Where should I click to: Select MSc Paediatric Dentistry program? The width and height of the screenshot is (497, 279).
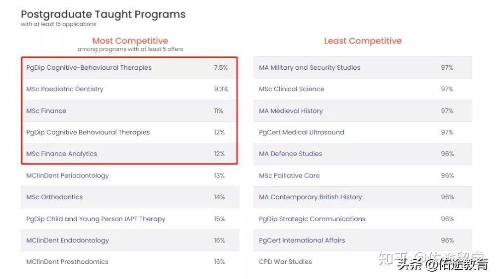[65, 89]
